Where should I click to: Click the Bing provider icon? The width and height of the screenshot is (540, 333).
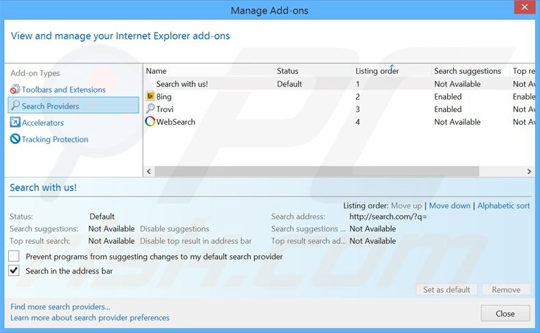(x=150, y=96)
